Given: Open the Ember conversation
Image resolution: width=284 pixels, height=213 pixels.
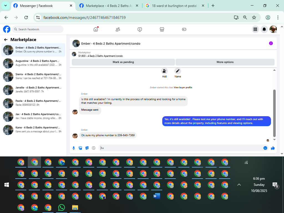Looking at the screenshot, I should pos(33,50).
